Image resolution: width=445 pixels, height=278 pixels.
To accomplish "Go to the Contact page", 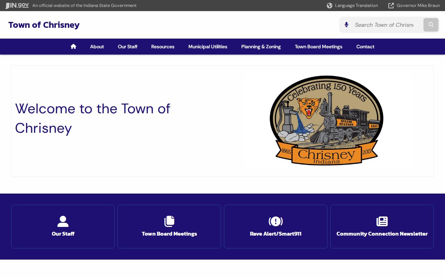I will 365,47.
